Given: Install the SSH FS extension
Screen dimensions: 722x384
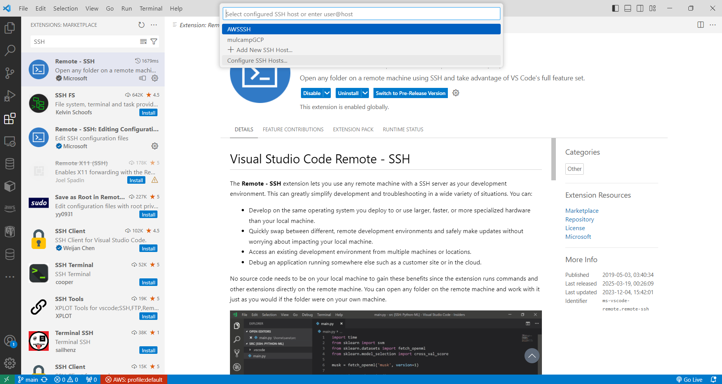Looking at the screenshot, I should click(148, 113).
